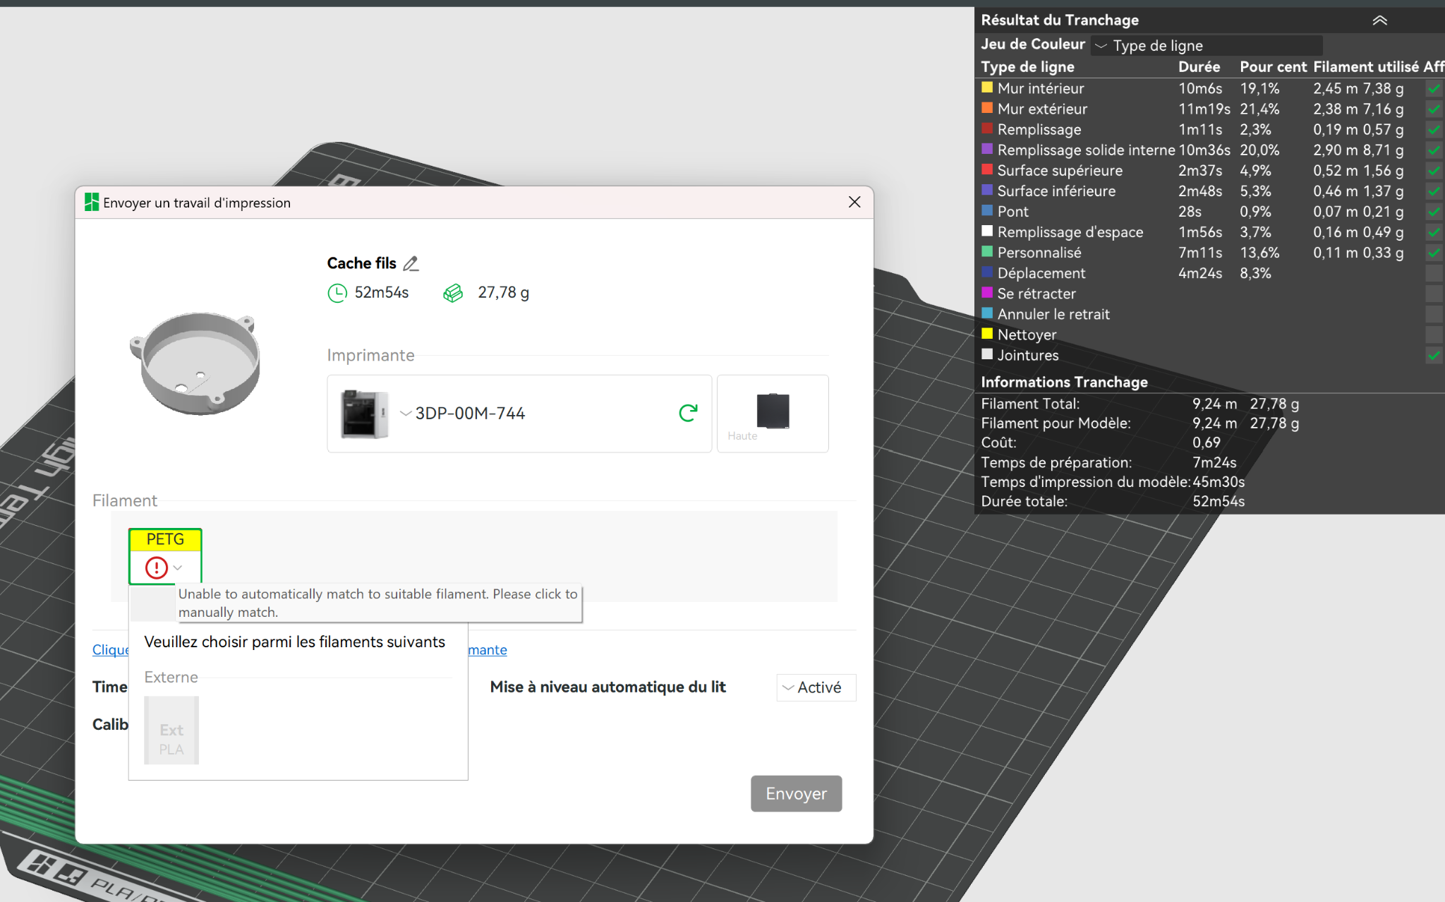Image resolution: width=1445 pixels, height=902 pixels.
Task: Expand the printer 3DP-00M-744 selection dropdown
Action: click(406, 414)
